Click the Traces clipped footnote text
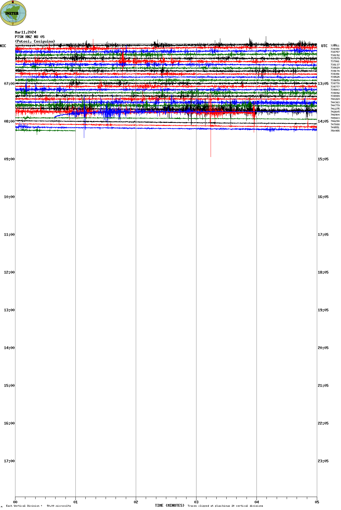This screenshot has width=341, height=510. tap(225, 506)
